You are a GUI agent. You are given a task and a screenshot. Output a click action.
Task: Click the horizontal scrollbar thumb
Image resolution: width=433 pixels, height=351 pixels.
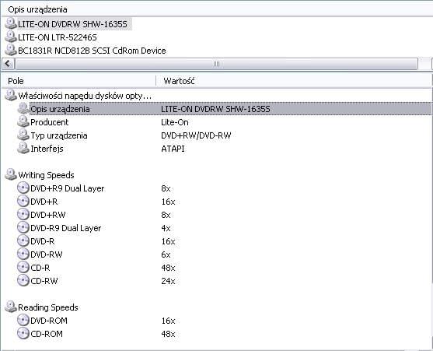(216, 64)
